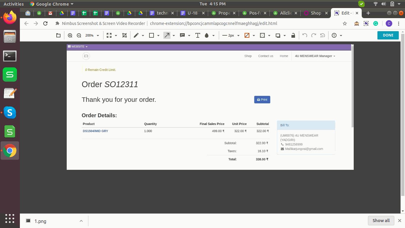Select the Arrow annotation tool
405x228 pixels.
tap(167, 35)
